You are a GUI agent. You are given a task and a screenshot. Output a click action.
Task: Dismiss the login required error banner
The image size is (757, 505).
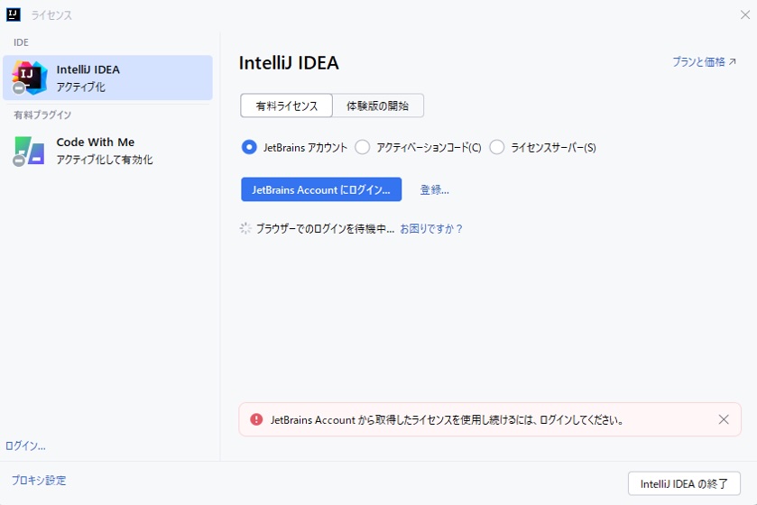point(724,419)
